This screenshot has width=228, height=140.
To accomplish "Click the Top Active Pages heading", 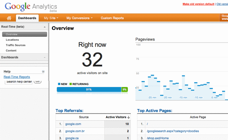I will [x=155, y=111].
